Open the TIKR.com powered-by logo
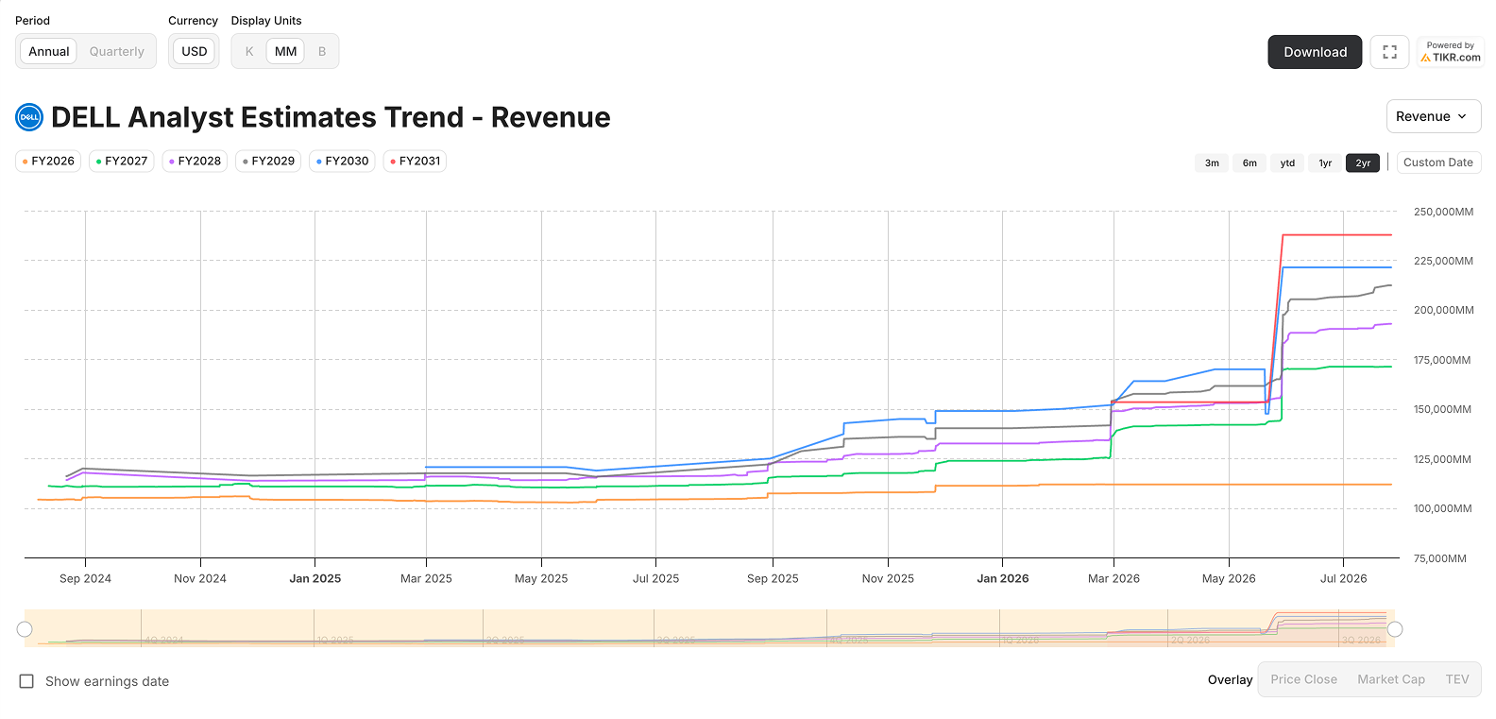The height and width of the screenshot is (719, 1496). click(1451, 52)
